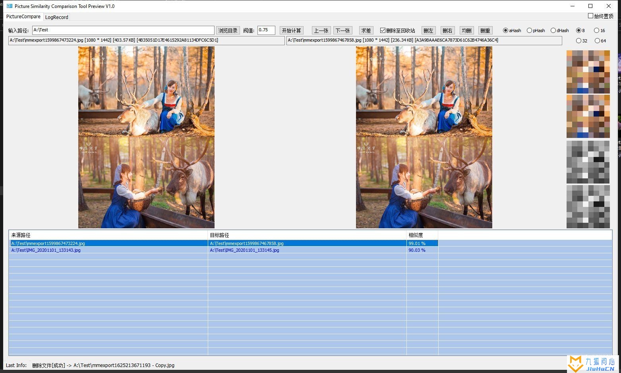
Task: Maximize the Picture Similarity Comparison window
Action: tap(590, 6)
